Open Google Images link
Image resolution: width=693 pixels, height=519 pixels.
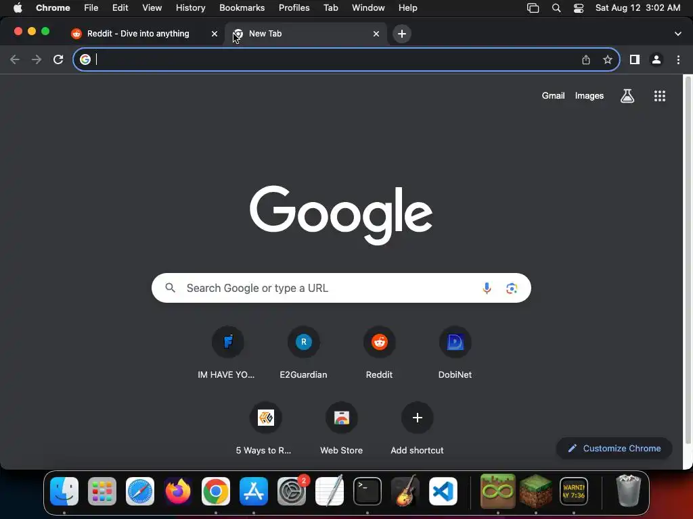589,96
